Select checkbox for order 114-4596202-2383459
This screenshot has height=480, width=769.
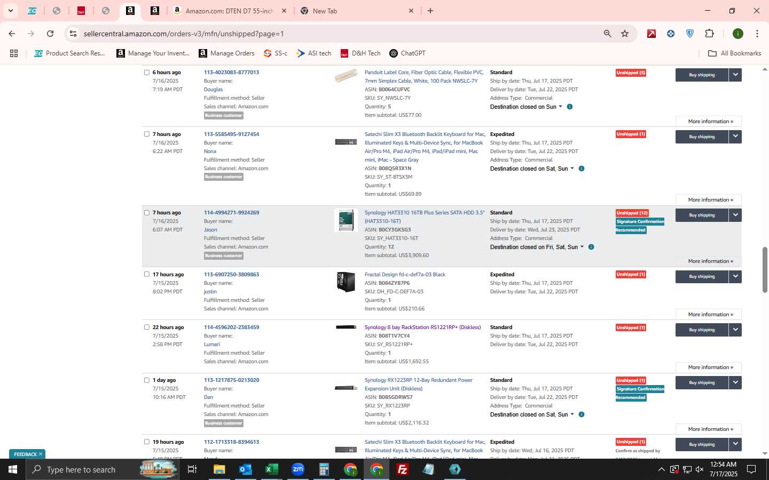point(147,327)
